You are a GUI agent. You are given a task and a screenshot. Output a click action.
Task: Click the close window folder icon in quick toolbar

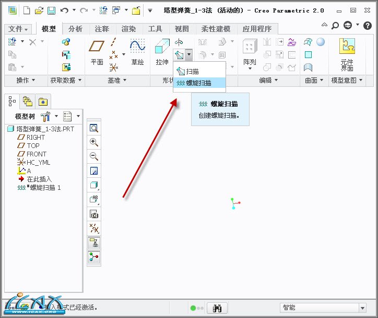pyautogui.click(x=136, y=10)
